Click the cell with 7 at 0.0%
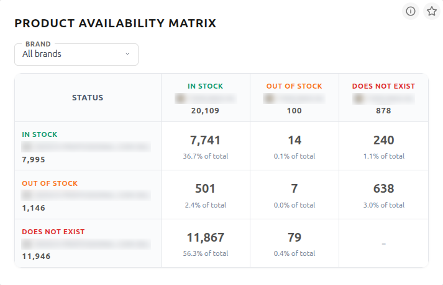Viewport: 443px width, 285px height. pyautogui.click(x=294, y=195)
